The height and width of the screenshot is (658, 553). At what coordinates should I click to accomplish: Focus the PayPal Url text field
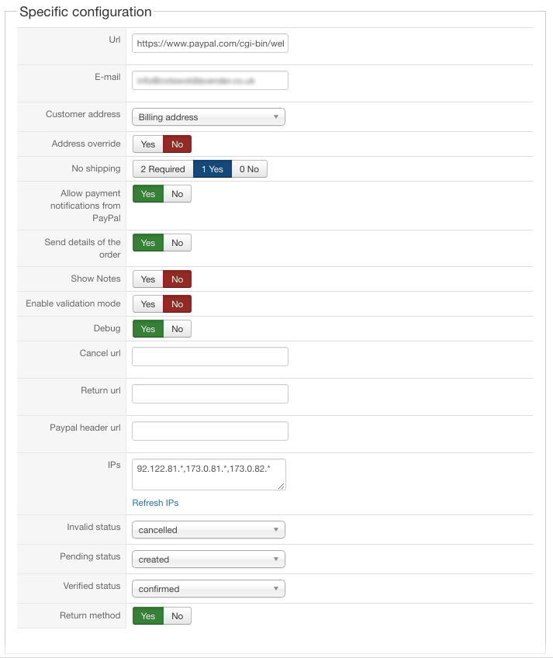point(210,44)
